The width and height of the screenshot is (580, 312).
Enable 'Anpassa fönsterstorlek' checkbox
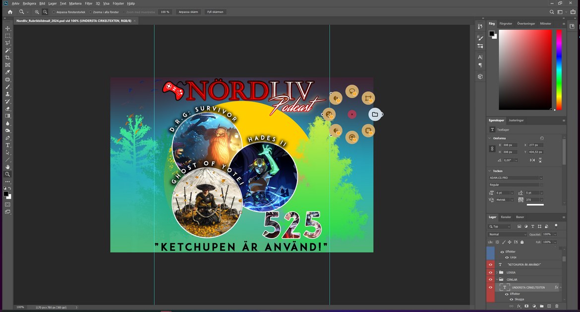(x=54, y=12)
